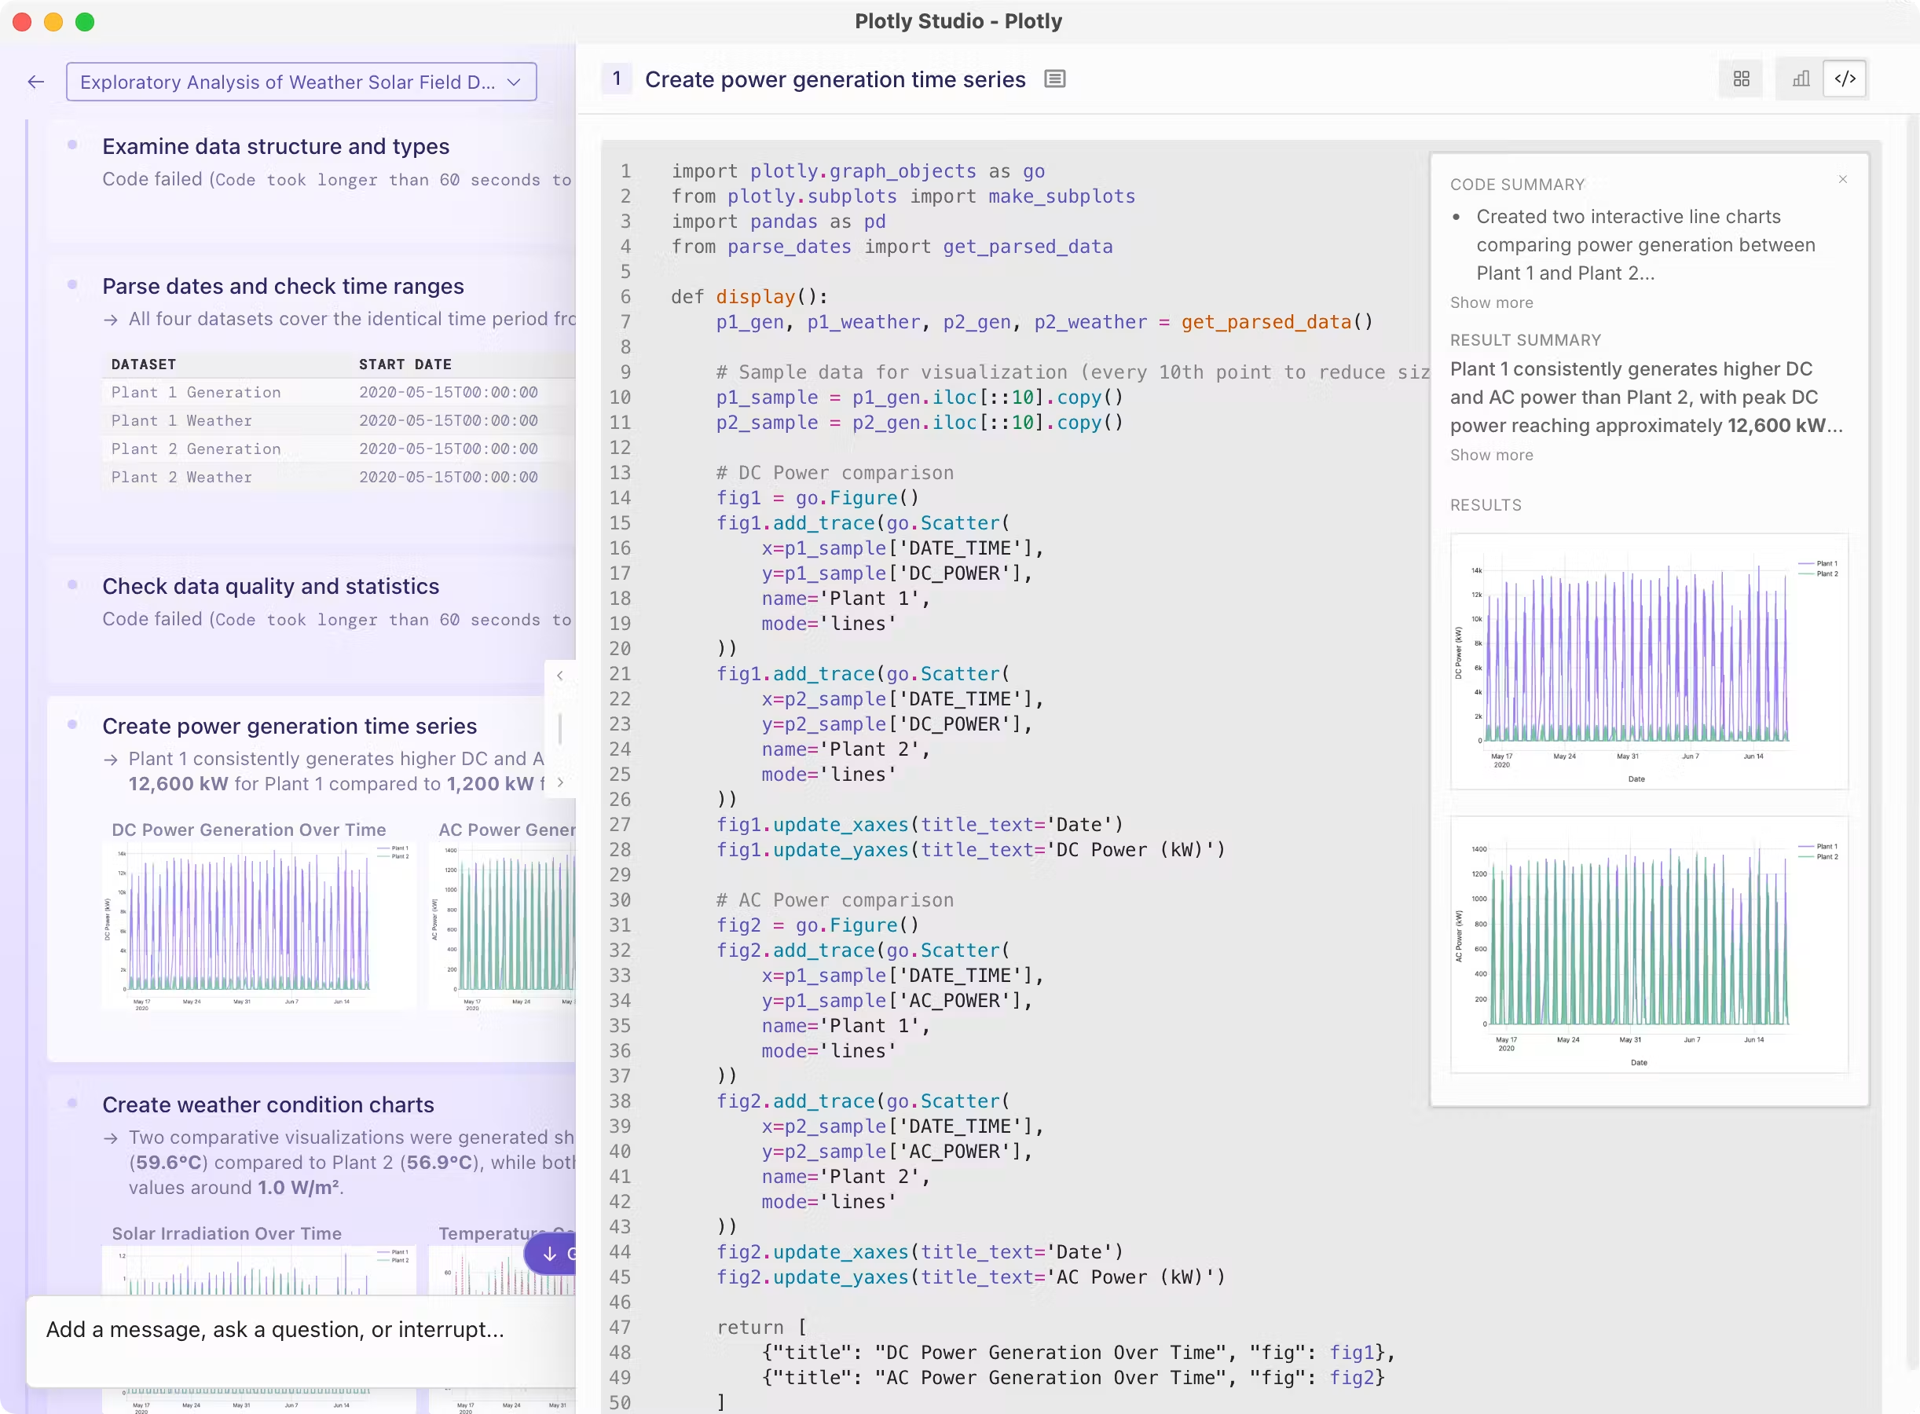The width and height of the screenshot is (1920, 1414).
Task: Go back using the left arrow icon
Action: pyautogui.click(x=35, y=82)
